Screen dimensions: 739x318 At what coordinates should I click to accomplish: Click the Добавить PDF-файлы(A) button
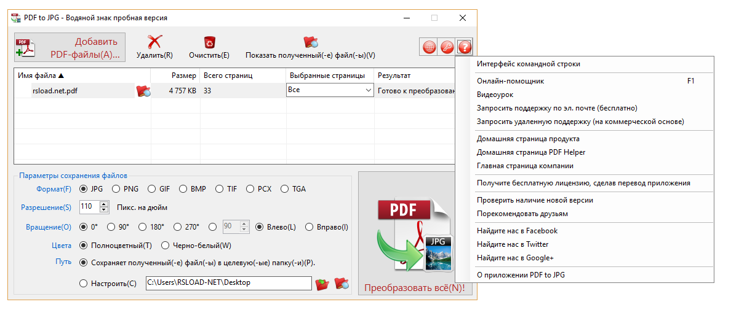coord(70,48)
